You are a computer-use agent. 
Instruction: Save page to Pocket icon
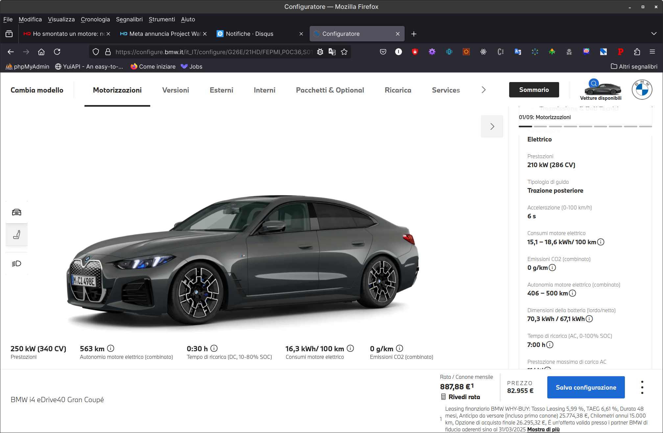point(383,52)
